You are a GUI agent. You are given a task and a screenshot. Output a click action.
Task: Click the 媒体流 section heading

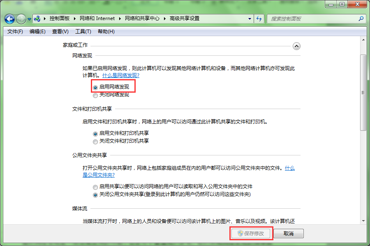click(79, 208)
